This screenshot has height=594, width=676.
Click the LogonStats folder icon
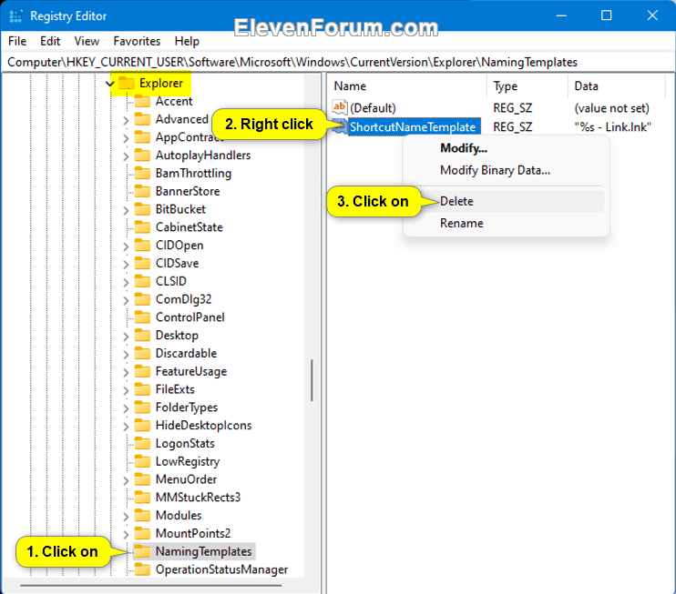click(x=142, y=443)
